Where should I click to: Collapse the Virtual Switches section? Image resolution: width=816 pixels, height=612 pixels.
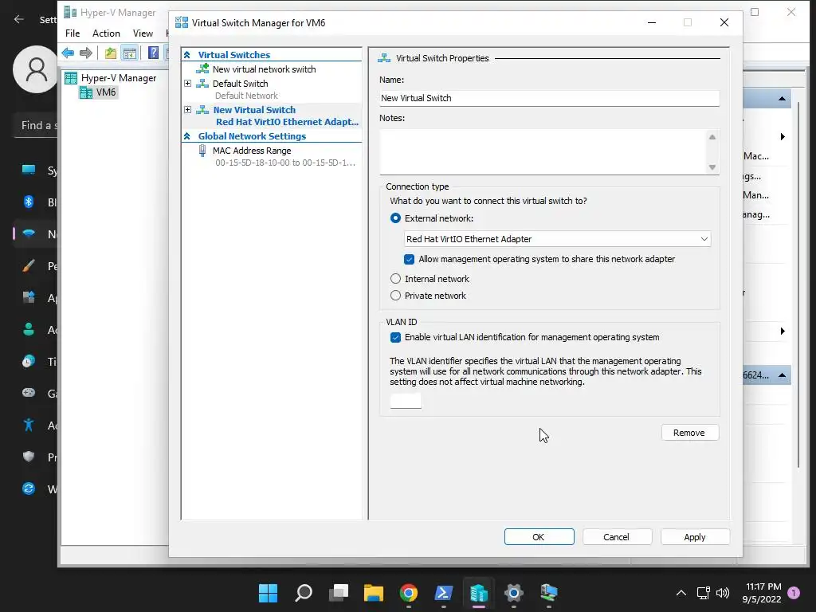tap(186, 55)
